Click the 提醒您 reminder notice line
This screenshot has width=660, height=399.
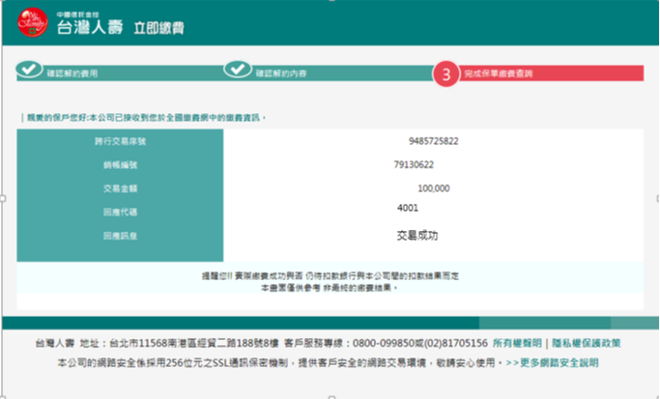coord(330,276)
